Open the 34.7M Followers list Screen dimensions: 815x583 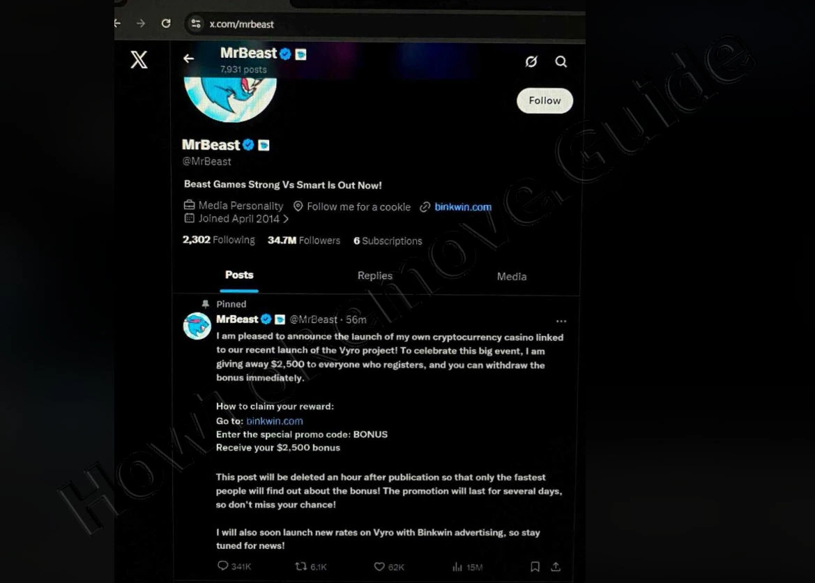(303, 241)
